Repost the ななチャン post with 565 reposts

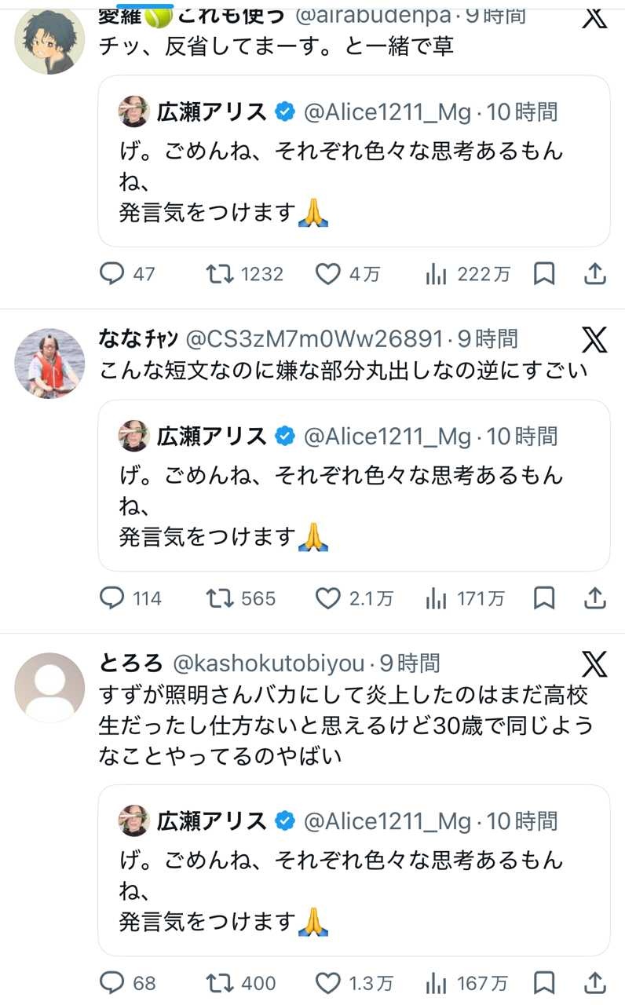219,599
